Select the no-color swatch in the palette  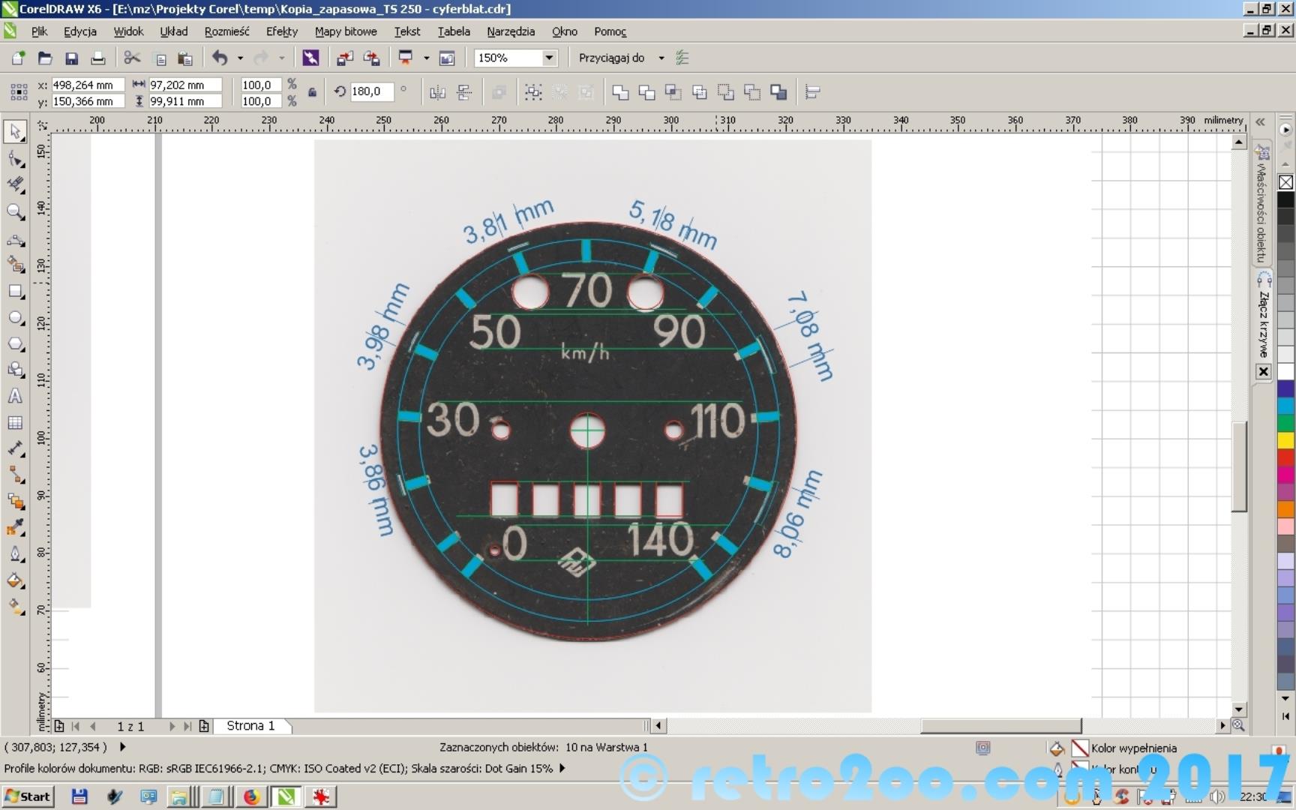point(1285,182)
